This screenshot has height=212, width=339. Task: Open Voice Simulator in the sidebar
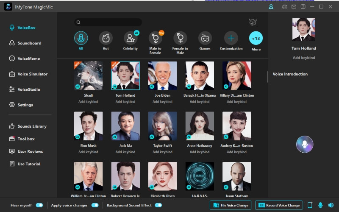[x=28, y=74]
